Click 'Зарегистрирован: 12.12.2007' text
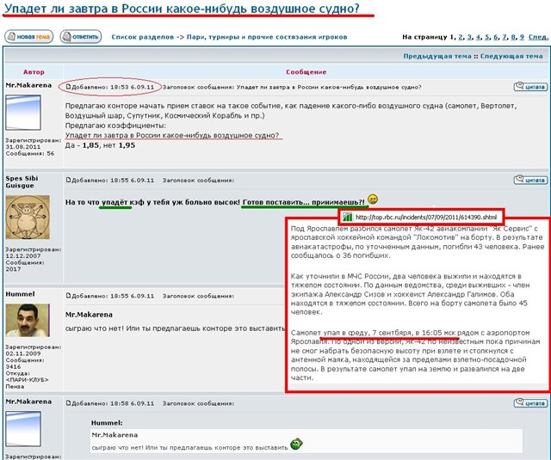The height and width of the screenshot is (460, 551). click(33, 253)
